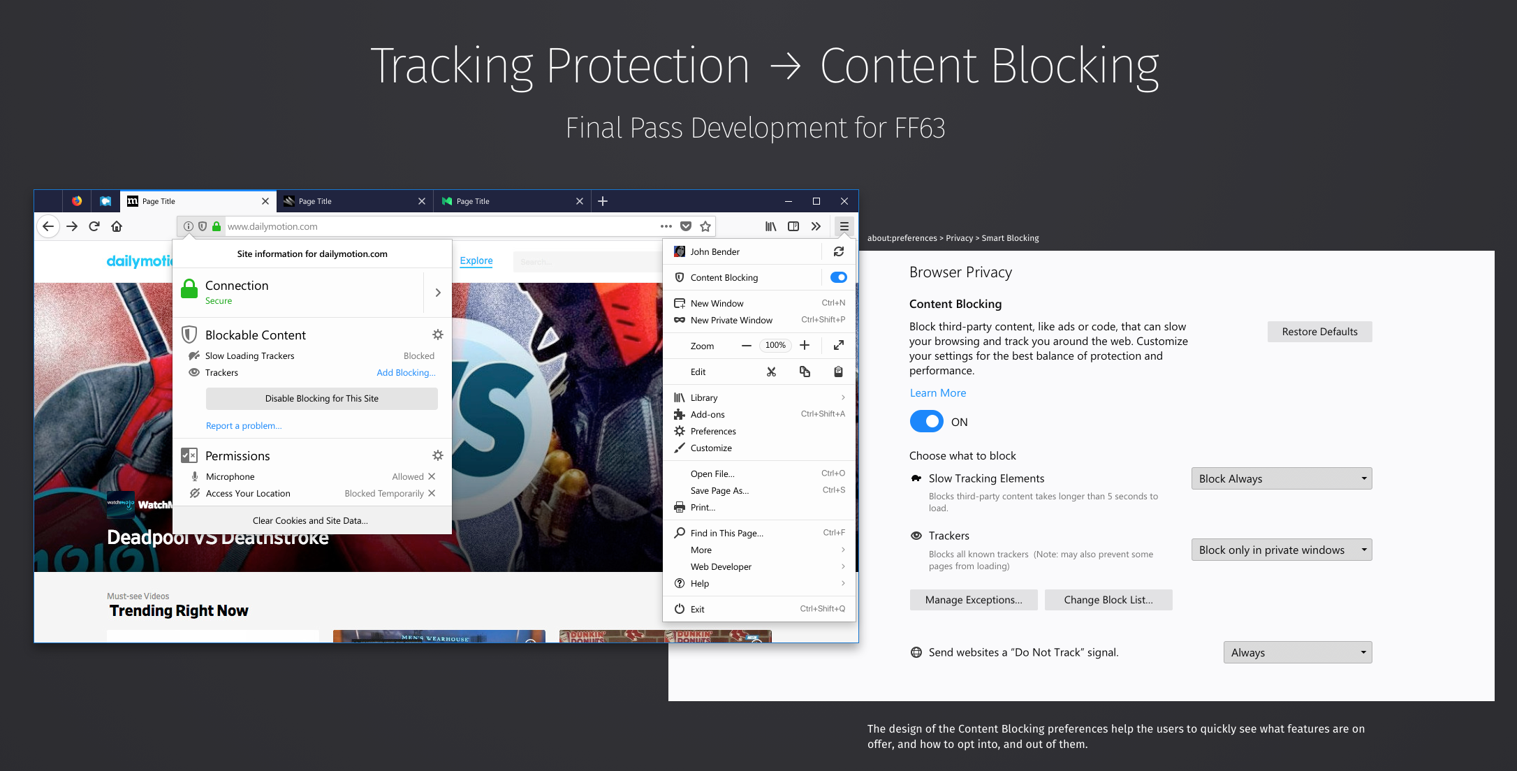The width and height of the screenshot is (1517, 771).
Task: Open the Library toolbar icon
Action: click(771, 226)
